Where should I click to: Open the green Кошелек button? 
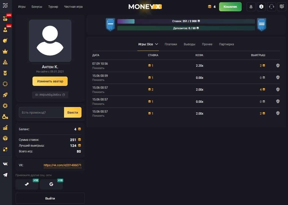(x=230, y=7)
